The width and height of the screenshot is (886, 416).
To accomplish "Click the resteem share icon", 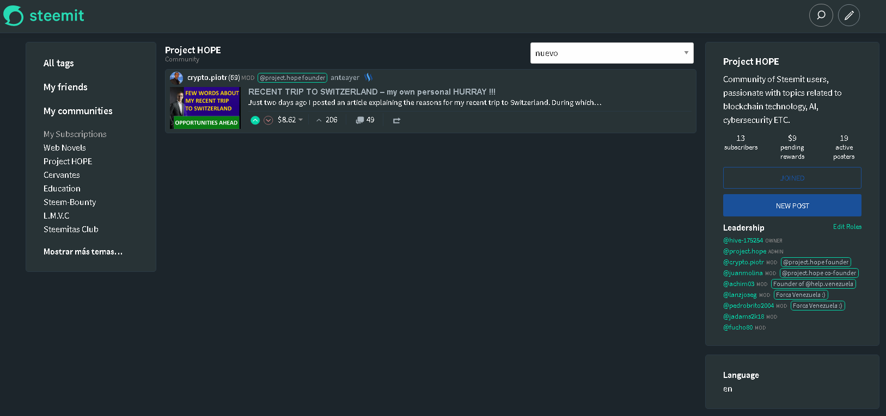I will click(x=396, y=120).
